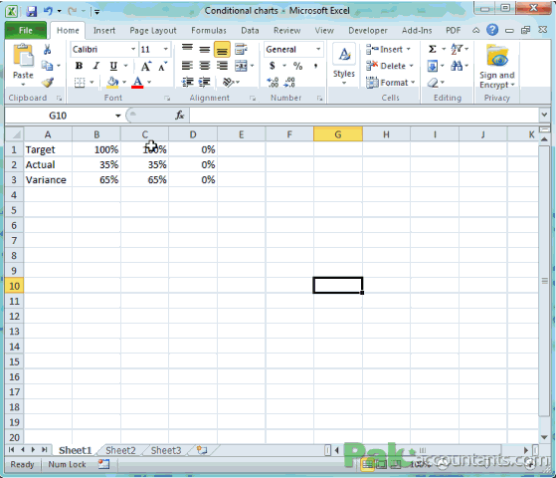Click the Save icon in quick access toolbar

[x=32, y=11]
